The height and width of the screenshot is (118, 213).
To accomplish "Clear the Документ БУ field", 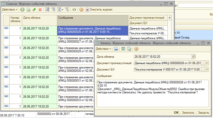I will [207, 69].
